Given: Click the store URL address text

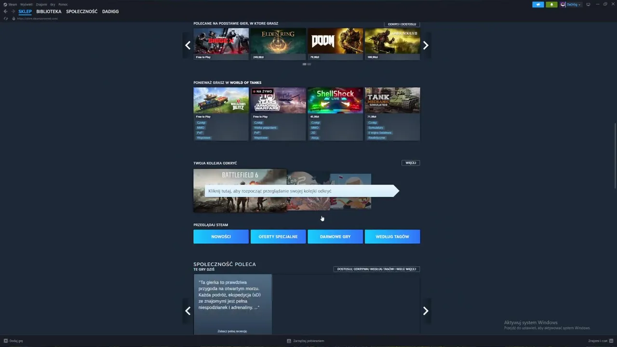Looking at the screenshot, I should (x=37, y=18).
